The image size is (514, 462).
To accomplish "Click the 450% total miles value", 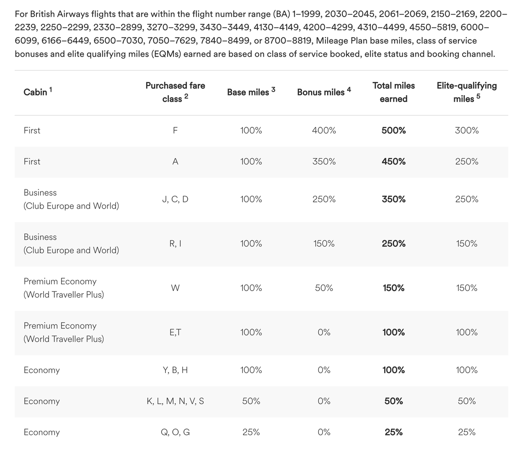I will [394, 162].
